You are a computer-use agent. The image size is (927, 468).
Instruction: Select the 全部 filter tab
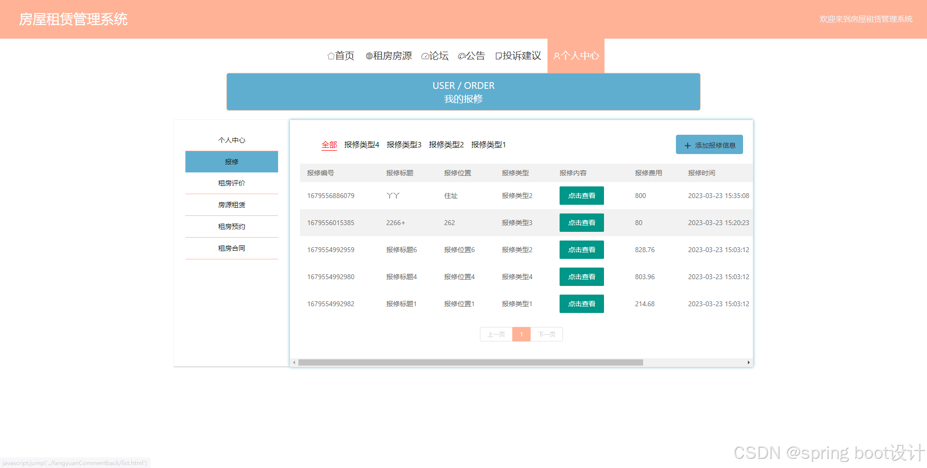pos(329,144)
